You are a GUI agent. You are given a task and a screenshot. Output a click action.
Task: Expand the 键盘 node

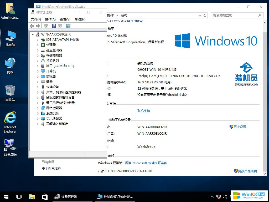pos(38,82)
